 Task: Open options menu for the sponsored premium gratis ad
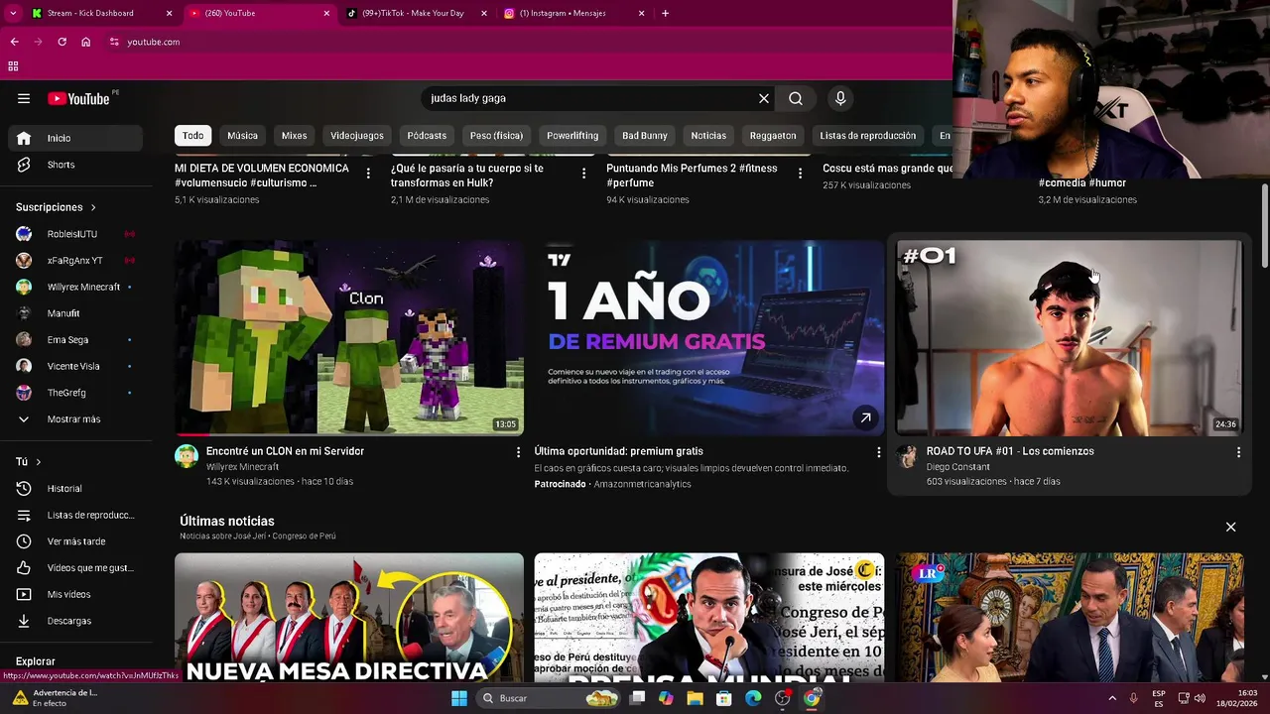(878, 452)
